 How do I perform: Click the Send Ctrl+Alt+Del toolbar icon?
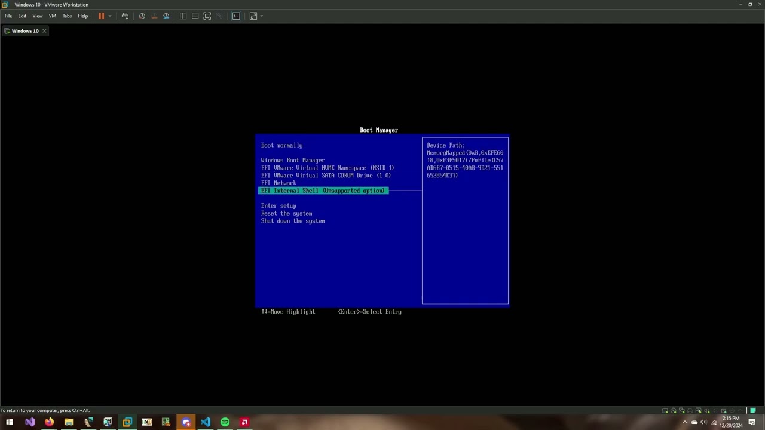pyautogui.click(x=125, y=16)
